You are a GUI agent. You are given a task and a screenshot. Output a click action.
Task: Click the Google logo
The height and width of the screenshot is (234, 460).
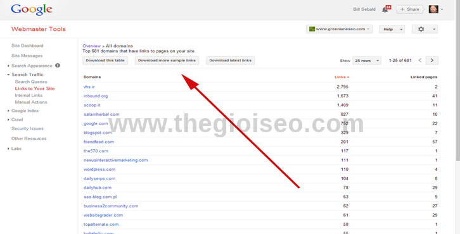[x=32, y=9]
